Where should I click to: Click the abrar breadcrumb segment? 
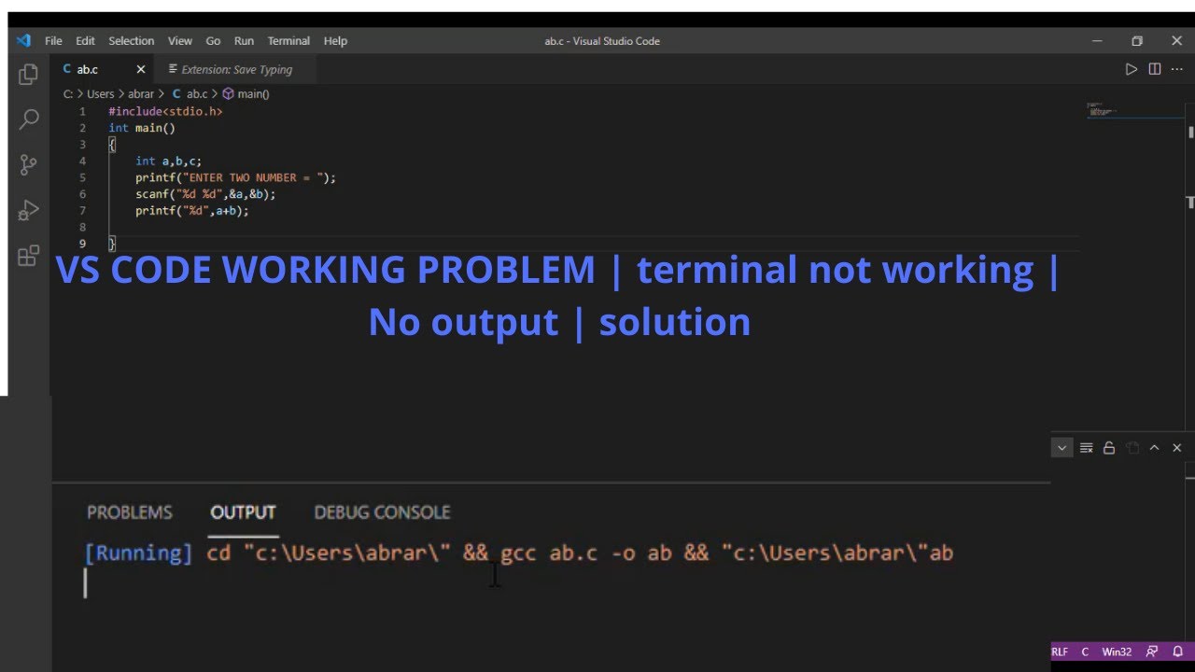coord(141,94)
